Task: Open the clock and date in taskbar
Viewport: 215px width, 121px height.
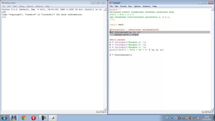Action: click(x=207, y=118)
